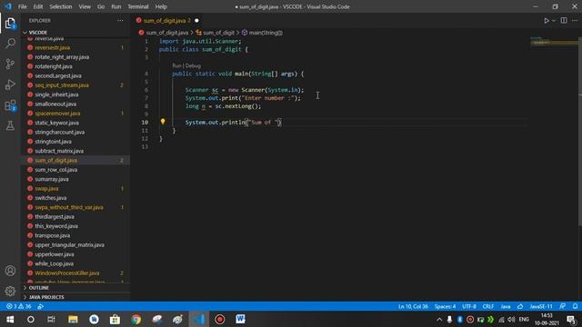The width and height of the screenshot is (582, 327).
Task: Click Ln 10, Col 36 in status bar
Action: (x=413, y=306)
